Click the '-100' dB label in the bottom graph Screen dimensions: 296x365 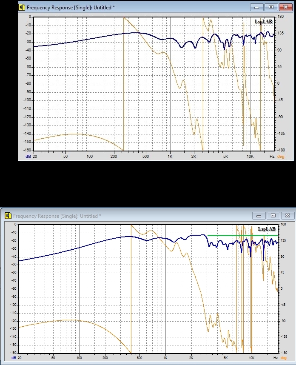pos(13,305)
